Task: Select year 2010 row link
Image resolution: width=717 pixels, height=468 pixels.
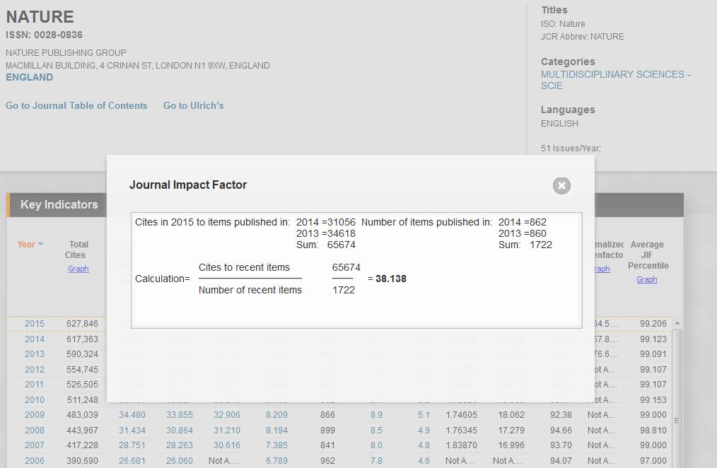Action: pyautogui.click(x=35, y=400)
